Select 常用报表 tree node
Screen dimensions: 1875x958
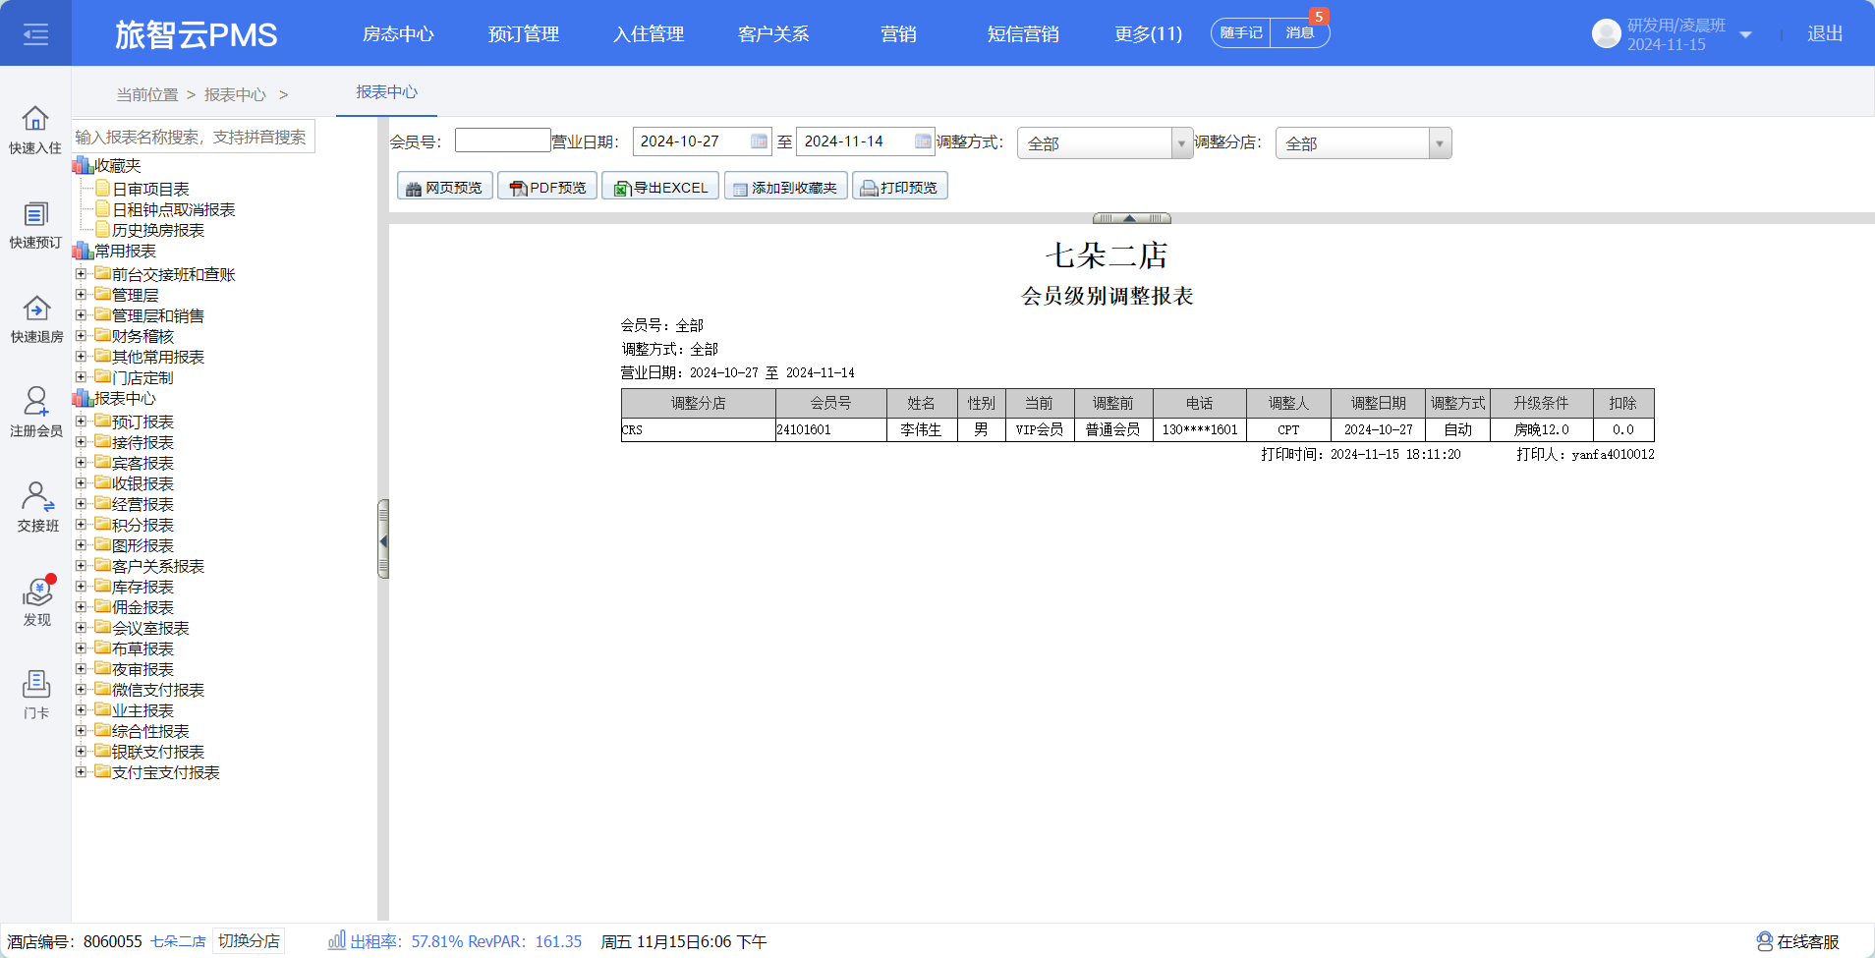point(125,251)
